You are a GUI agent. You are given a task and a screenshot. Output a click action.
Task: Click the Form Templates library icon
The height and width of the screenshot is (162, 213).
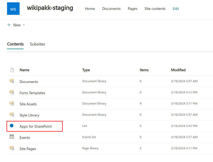coord(12,92)
